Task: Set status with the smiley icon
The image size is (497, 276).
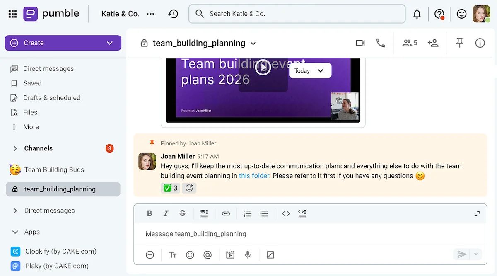Action: [x=461, y=14]
